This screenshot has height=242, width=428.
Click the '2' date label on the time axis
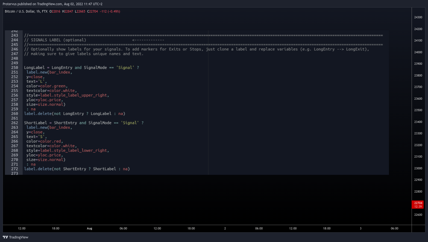(x=225, y=228)
